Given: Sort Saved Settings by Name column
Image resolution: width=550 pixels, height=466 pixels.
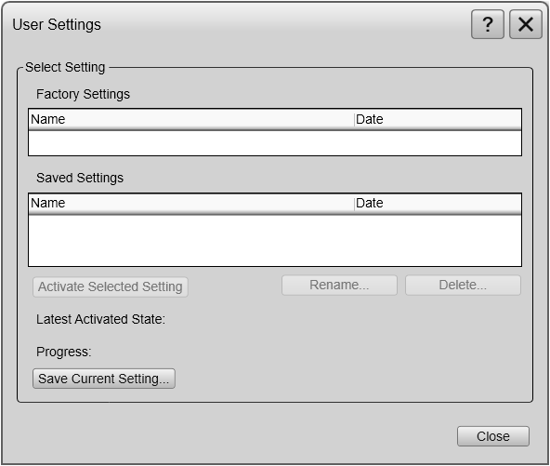Looking at the screenshot, I should (191, 203).
